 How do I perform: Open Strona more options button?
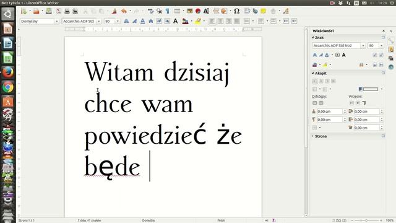click(x=383, y=136)
